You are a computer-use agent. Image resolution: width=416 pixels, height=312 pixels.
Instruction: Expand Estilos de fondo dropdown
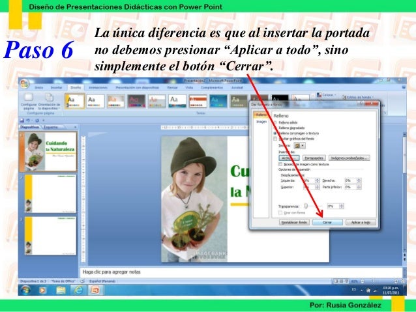point(357,97)
